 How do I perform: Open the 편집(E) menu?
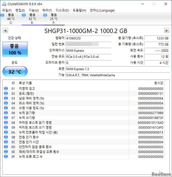tap(20, 10)
